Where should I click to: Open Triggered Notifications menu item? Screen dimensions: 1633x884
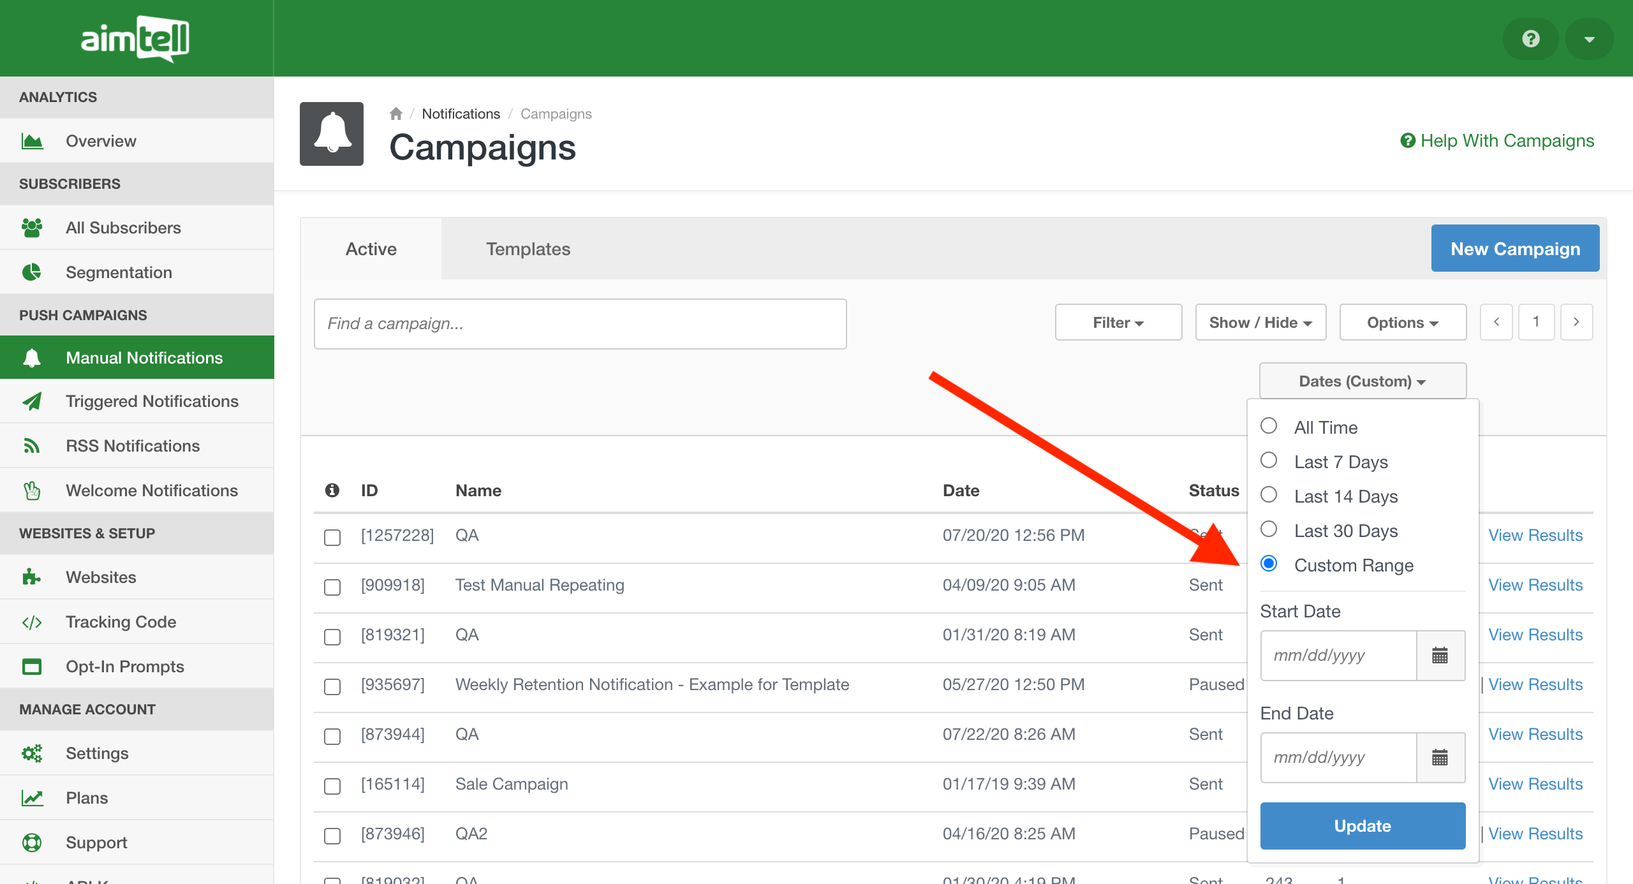152,401
